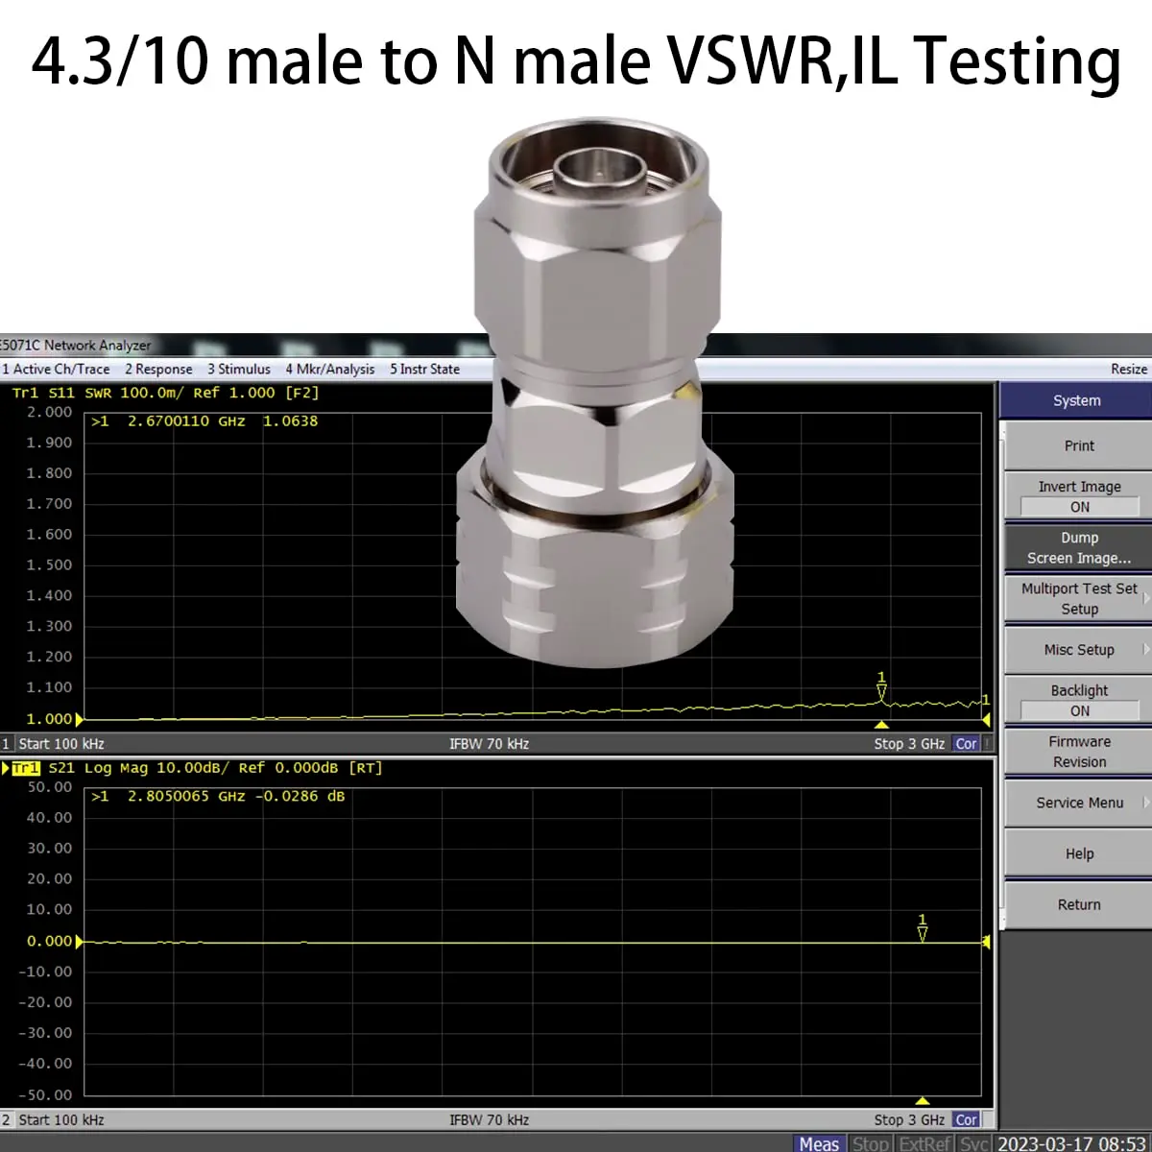Click the date and time 2023-03-17 08:53
The width and height of the screenshot is (1152, 1152).
point(1071,1143)
